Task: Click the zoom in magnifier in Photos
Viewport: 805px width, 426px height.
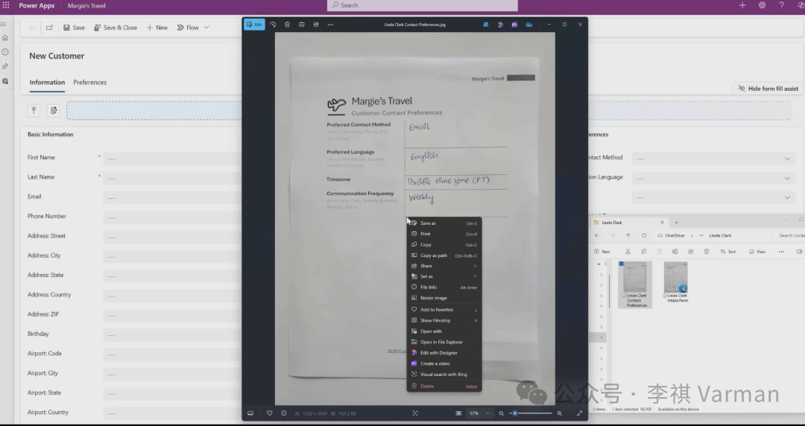Action: [560, 413]
